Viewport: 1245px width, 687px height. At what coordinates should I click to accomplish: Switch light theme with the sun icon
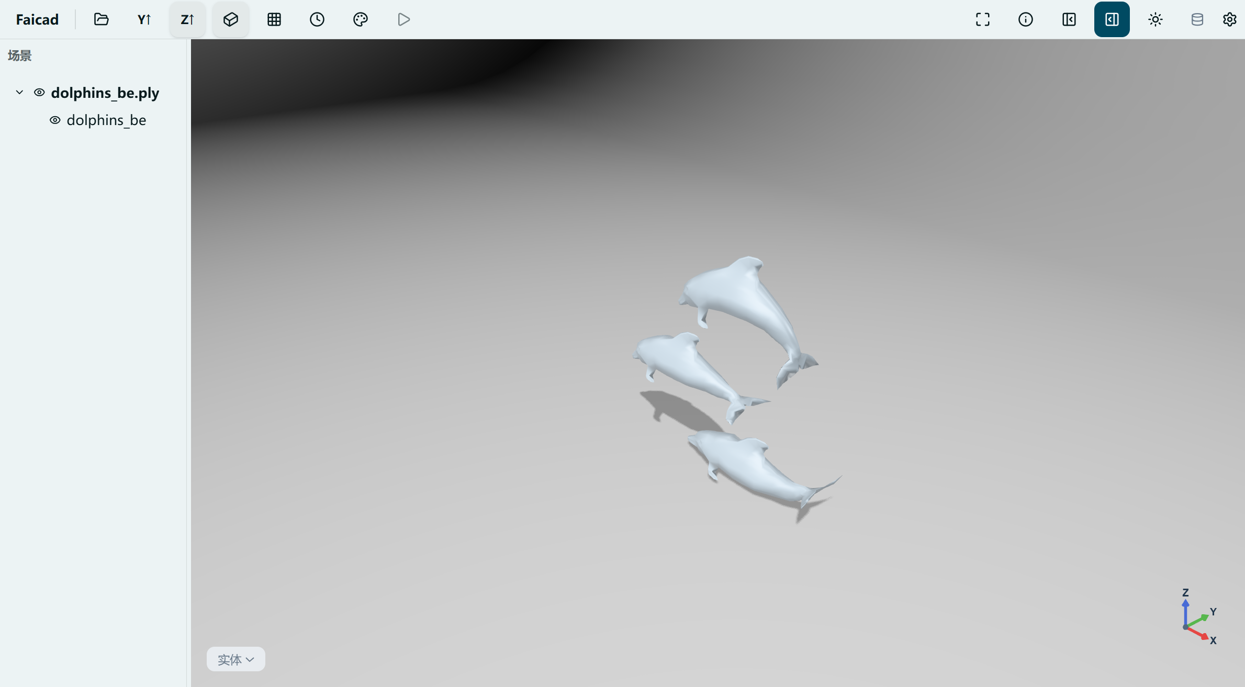1156,19
